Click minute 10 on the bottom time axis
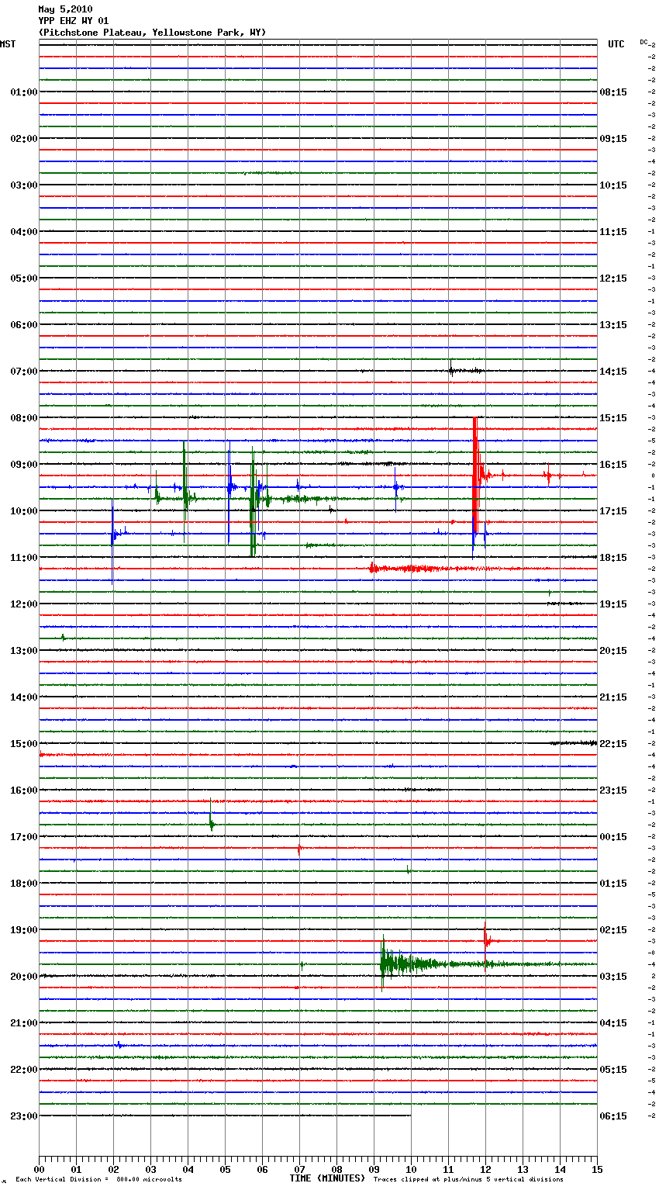Screen dimensions: 659x1190 coord(411,1169)
